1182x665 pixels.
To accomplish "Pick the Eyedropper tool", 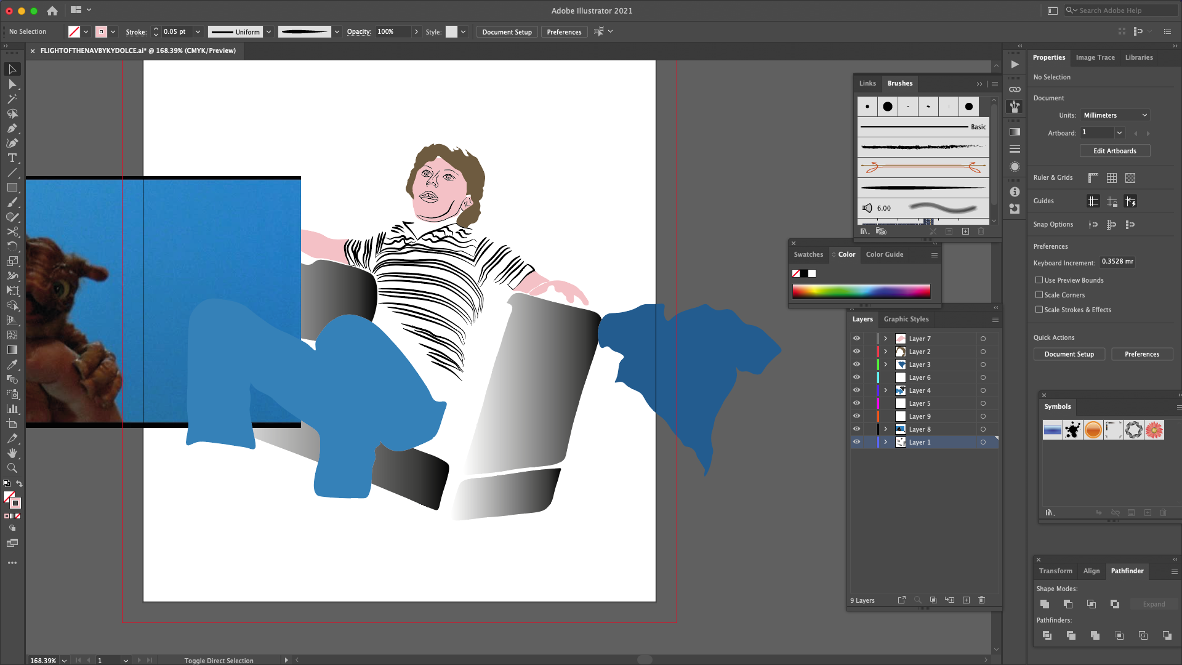I will [x=12, y=365].
